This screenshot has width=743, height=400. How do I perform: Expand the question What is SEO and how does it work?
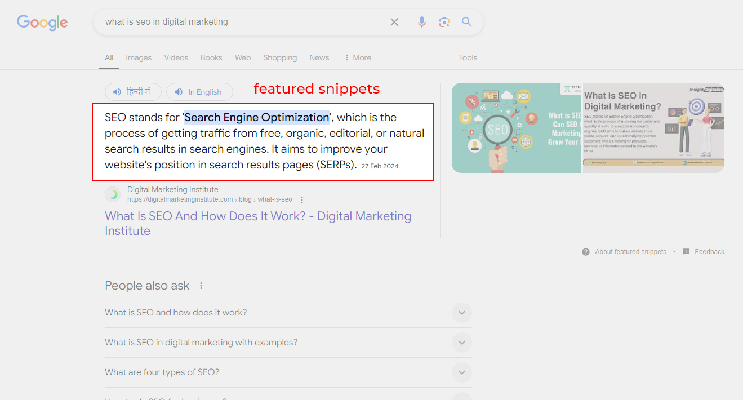coord(461,312)
